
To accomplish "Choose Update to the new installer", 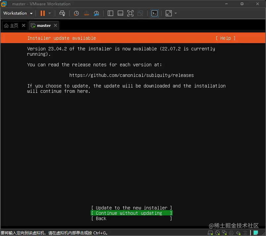I will (132, 208).
